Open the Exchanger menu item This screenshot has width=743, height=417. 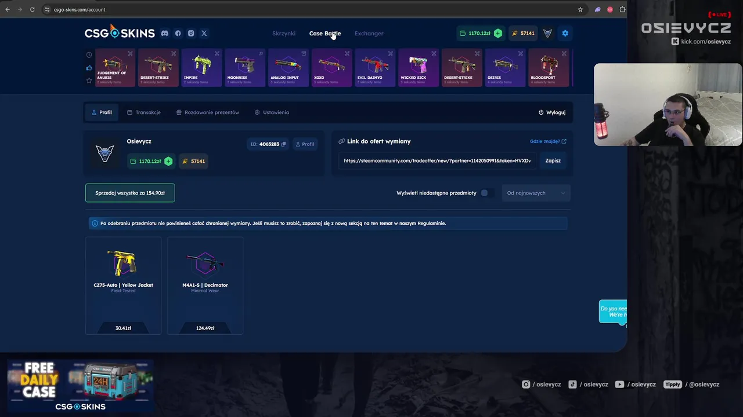(369, 34)
